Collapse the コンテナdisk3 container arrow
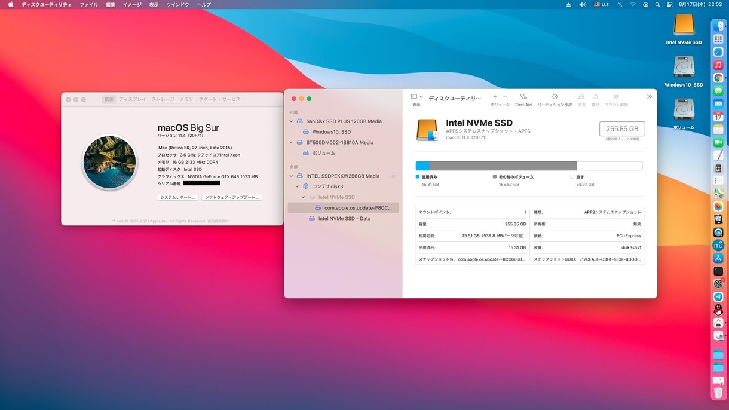Image resolution: width=729 pixels, height=410 pixels. pyautogui.click(x=298, y=186)
